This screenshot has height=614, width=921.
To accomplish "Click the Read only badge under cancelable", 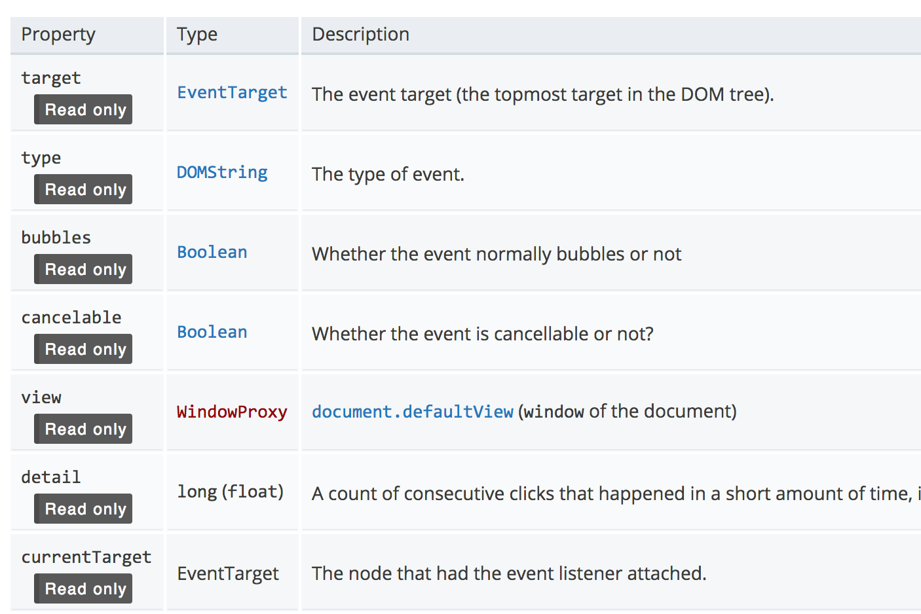I will pos(84,350).
